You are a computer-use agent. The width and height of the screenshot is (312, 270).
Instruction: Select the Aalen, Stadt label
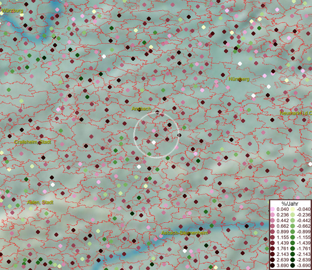pyautogui.click(x=40, y=202)
